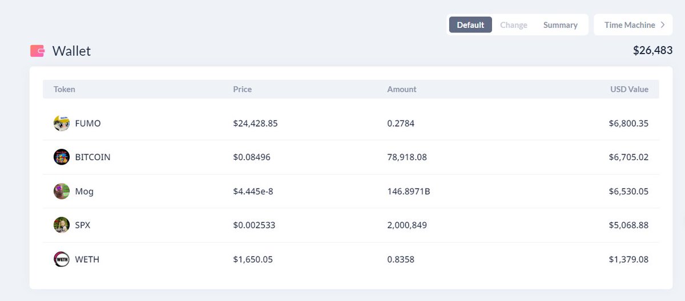Select the FUMO token name
The width and height of the screenshot is (685, 301).
(88, 123)
